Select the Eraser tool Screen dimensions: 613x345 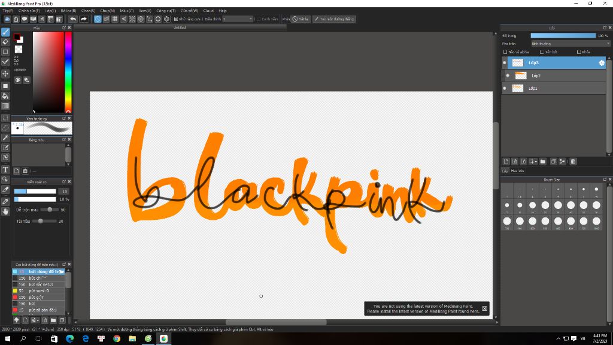click(5, 41)
